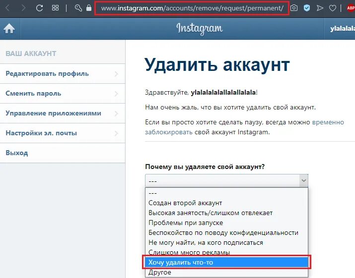Click chevron next to Сменить пароль
The height and width of the screenshot is (278, 355).
click(116, 94)
